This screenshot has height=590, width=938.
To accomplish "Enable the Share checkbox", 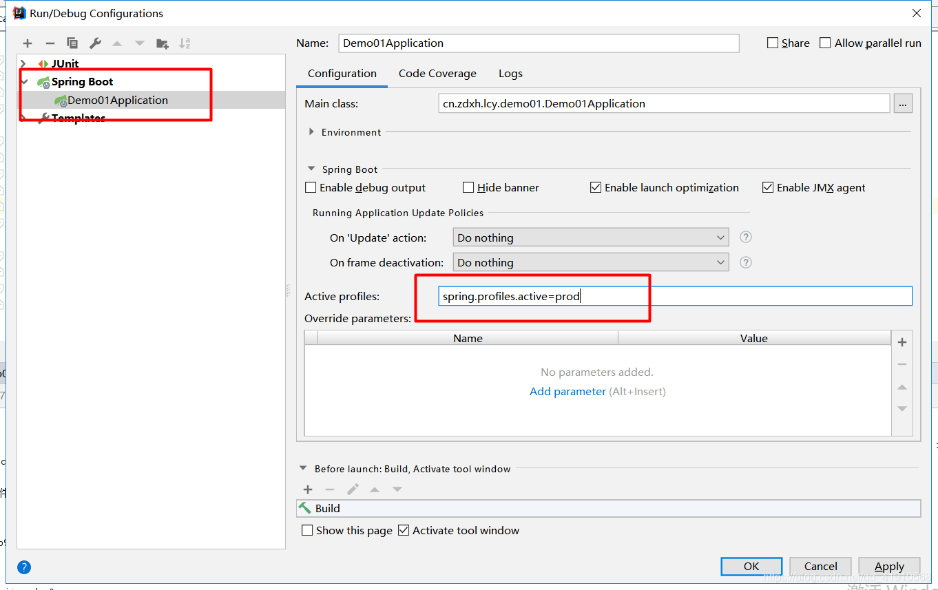I will tap(773, 43).
